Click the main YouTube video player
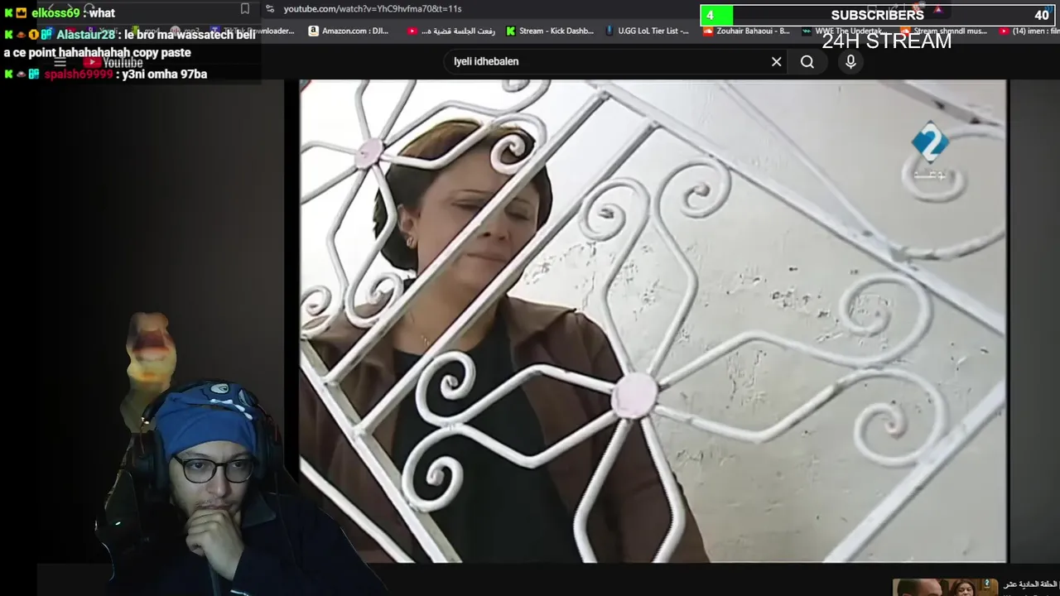Viewport: 1060px width, 596px height. pyautogui.click(x=653, y=321)
